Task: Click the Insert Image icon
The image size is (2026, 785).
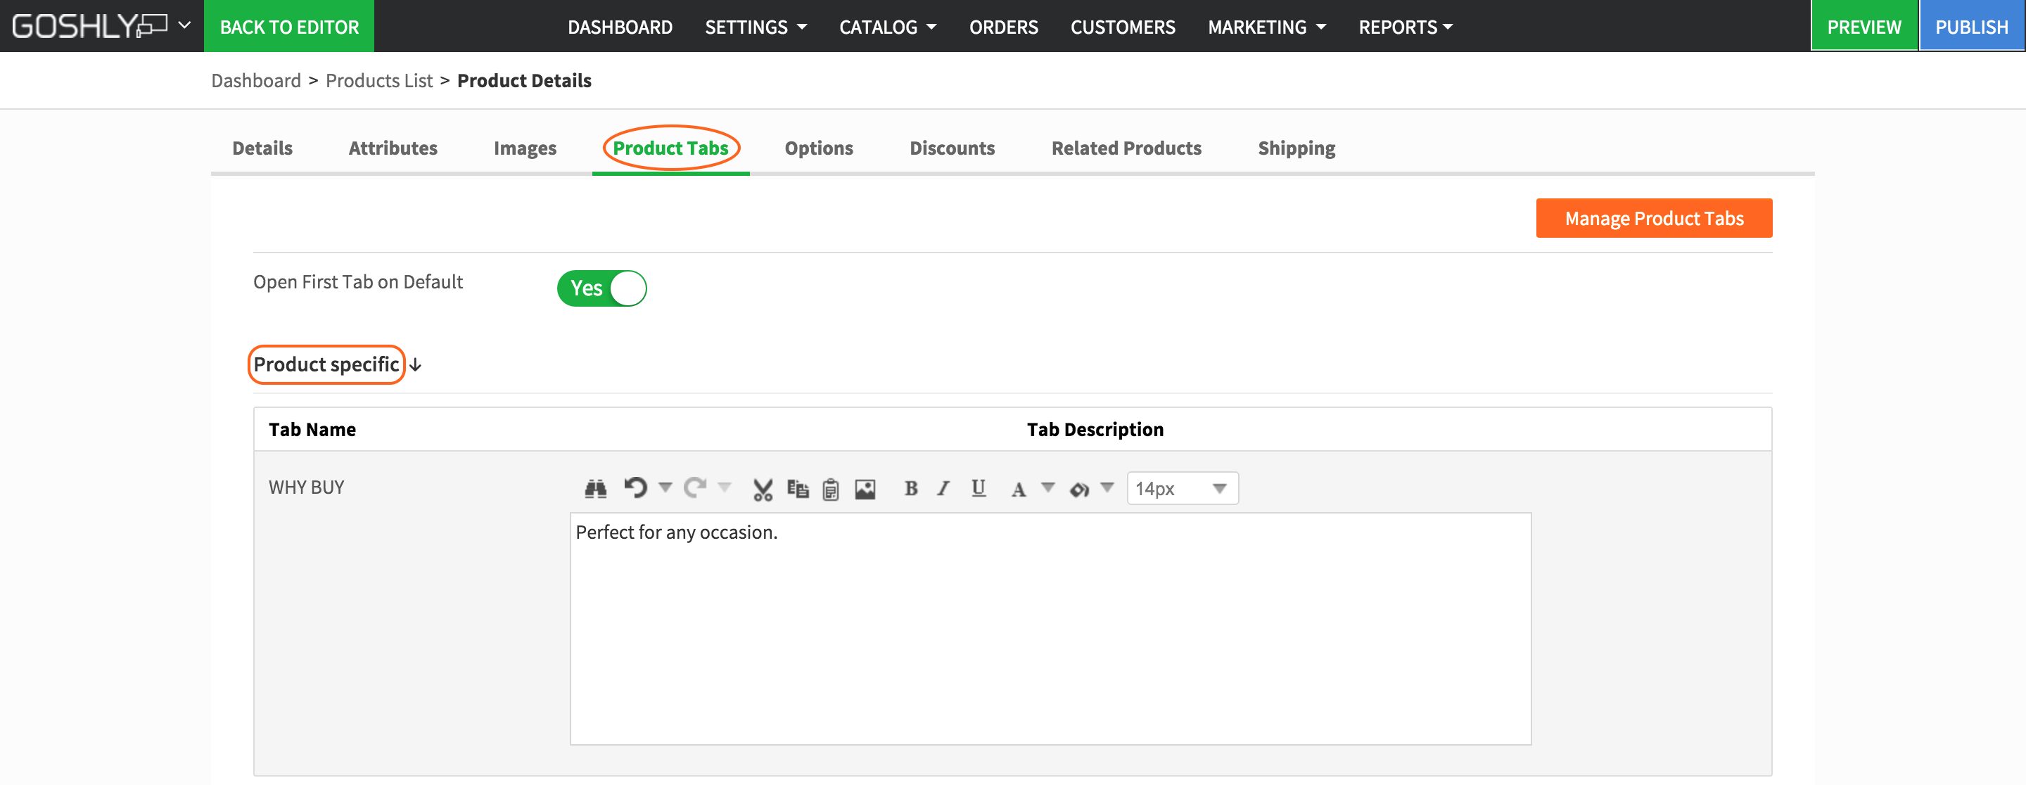Action: (x=865, y=490)
